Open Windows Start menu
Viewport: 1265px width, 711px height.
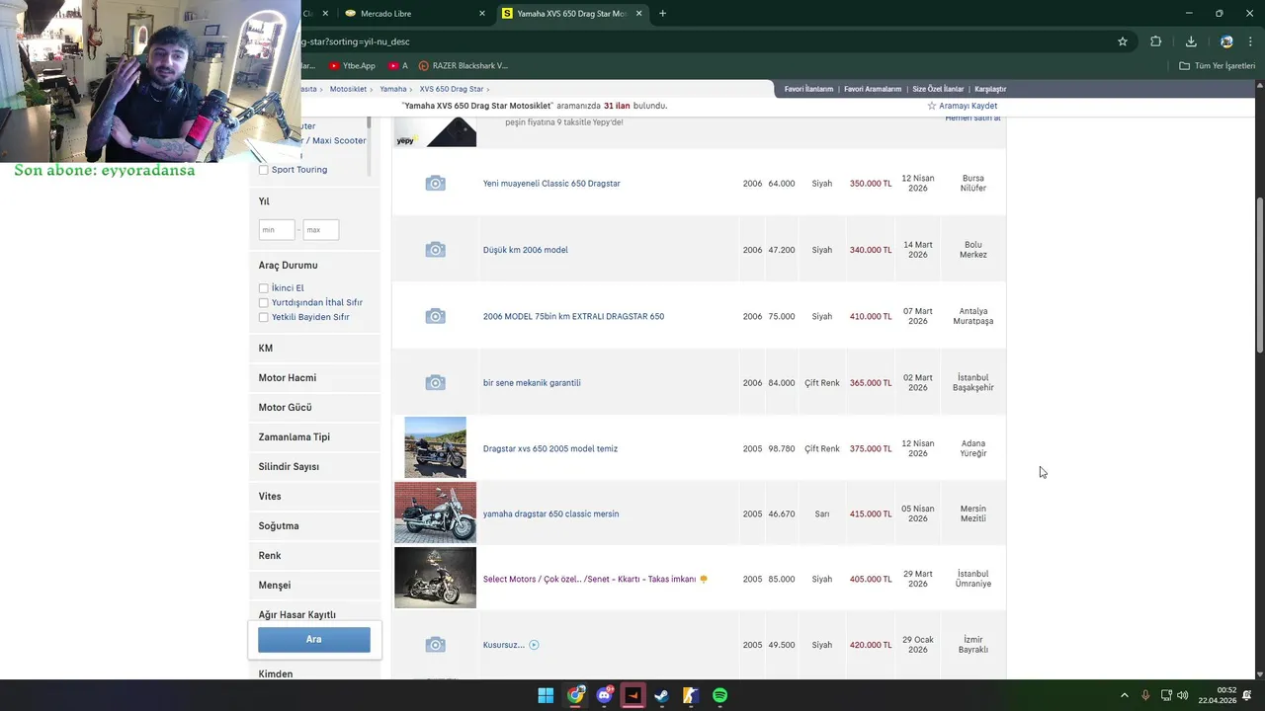pyautogui.click(x=546, y=695)
